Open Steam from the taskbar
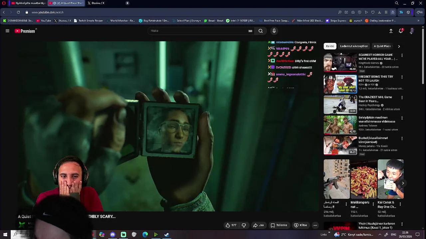 point(167,235)
